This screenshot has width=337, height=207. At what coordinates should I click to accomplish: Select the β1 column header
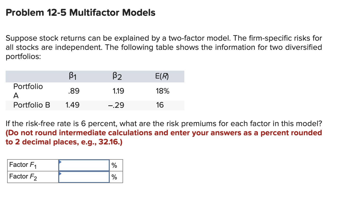[72, 76]
